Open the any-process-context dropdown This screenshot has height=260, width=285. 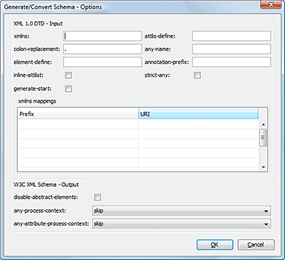coord(181,210)
